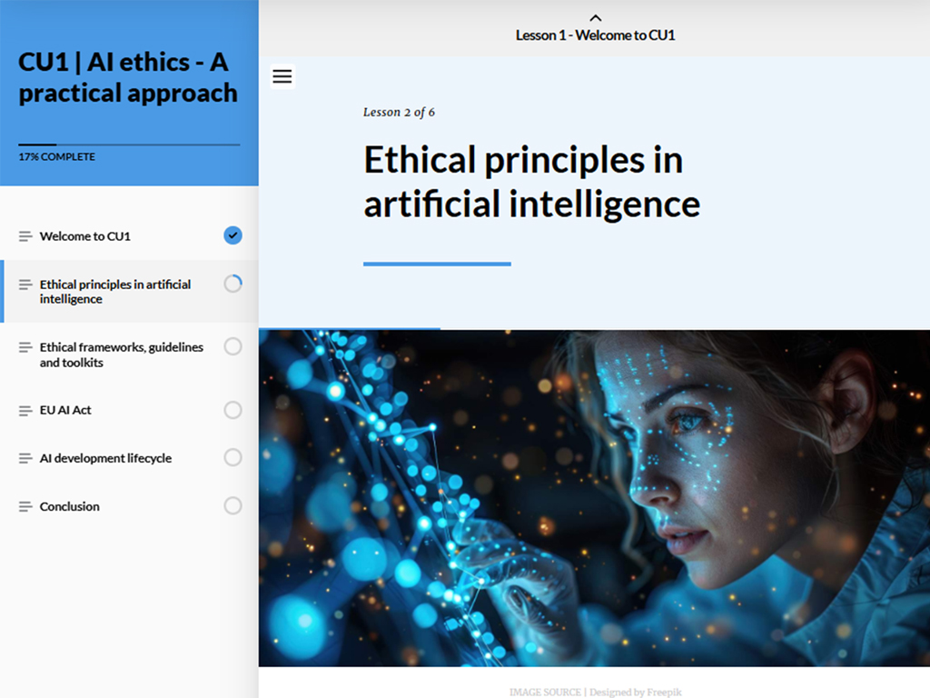Open the Conclusion lesson
This screenshot has width=930, height=698.
tap(70, 506)
